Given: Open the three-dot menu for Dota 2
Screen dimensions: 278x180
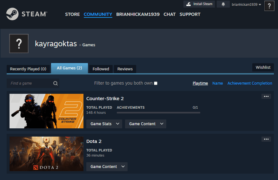Looking at the screenshot, I should click(266, 139).
